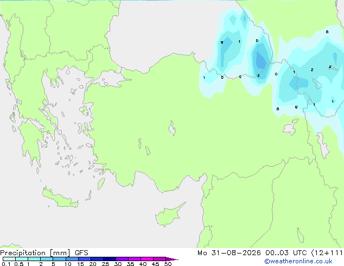This screenshot has height=266, width=344.
Task: Click the '10' legend label
Action: tap(68, 264)
